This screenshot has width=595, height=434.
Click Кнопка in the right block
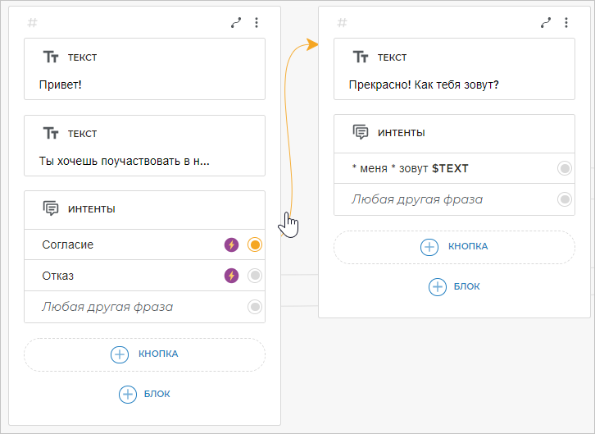[454, 247]
